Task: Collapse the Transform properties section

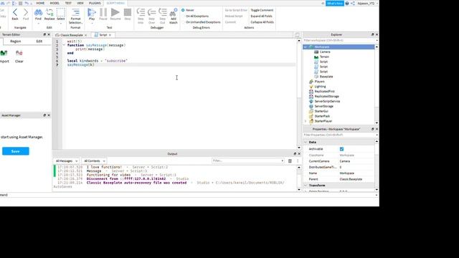Action: [306, 186]
